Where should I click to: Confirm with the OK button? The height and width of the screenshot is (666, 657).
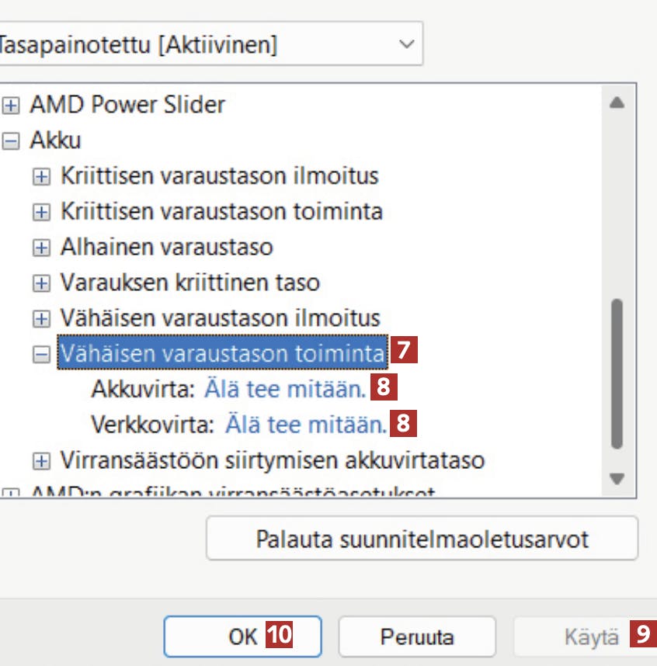click(x=242, y=637)
